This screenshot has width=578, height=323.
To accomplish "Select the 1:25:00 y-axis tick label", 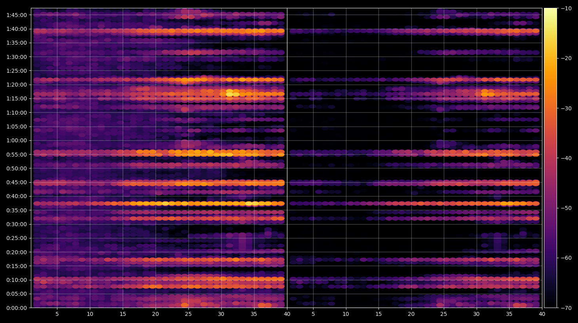I will click(x=17, y=71).
